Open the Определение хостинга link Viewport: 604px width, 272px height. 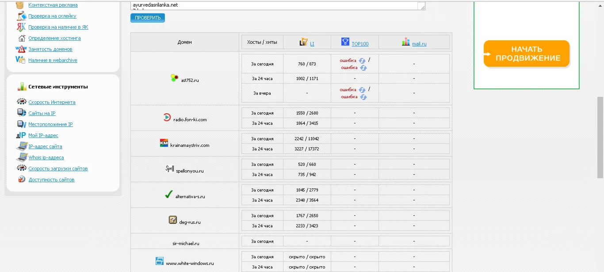point(54,38)
